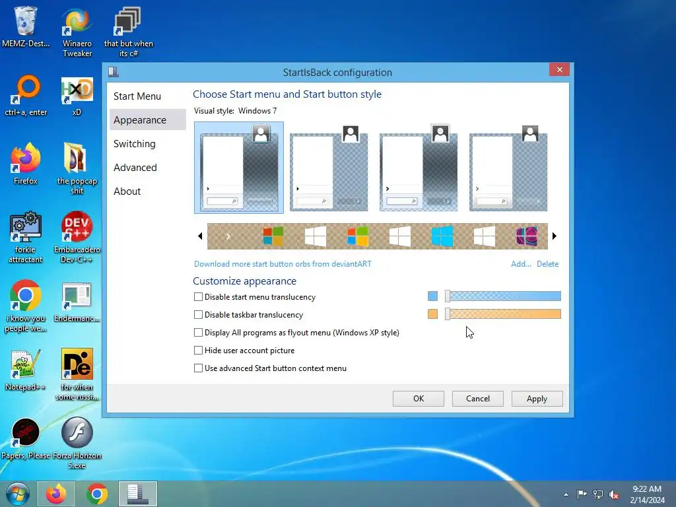Select the first Windows 7 start menu style
The height and width of the screenshot is (507, 676).
click(x=239, y=167)
